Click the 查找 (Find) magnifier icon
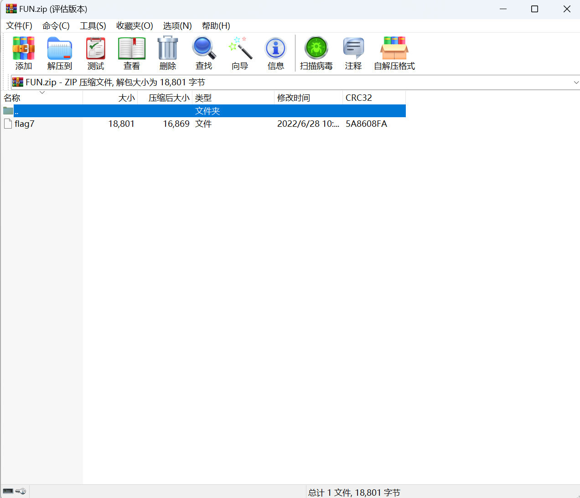The height and width of the screenshot is (498, 580). click(204, 48)
